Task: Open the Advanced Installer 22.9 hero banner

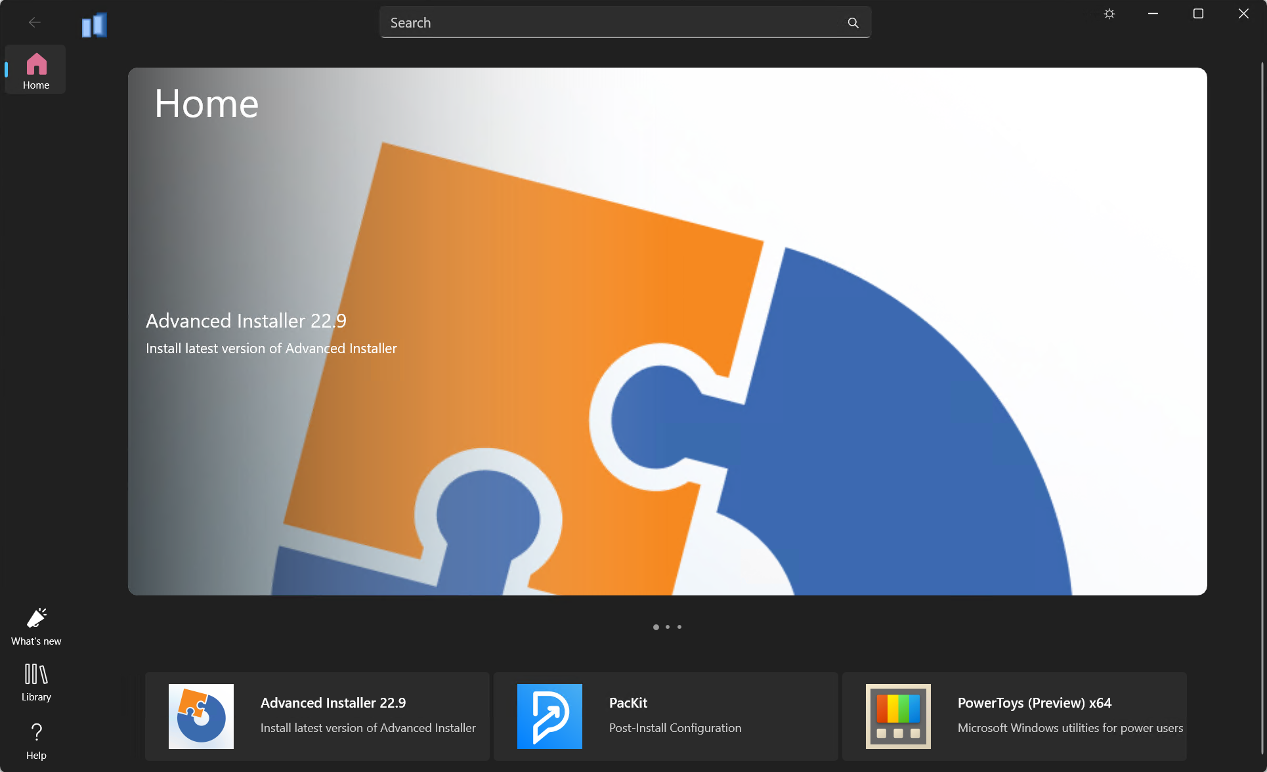Action: click(x=667, y=332)
